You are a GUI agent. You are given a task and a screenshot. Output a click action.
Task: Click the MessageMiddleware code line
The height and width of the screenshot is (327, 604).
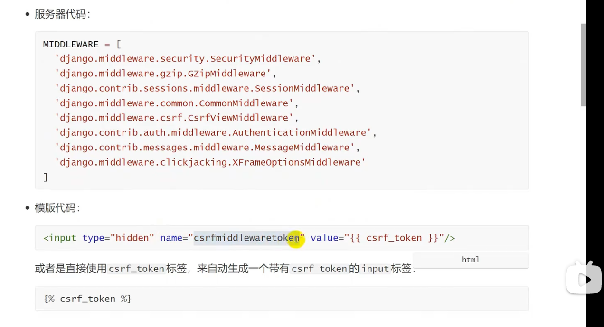(x=207, y=147)
